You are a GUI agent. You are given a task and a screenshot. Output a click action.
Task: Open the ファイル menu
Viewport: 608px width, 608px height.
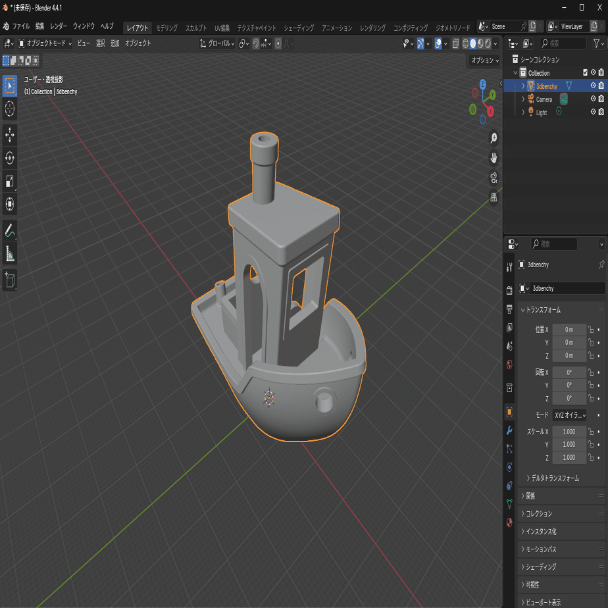pos(21,27)
